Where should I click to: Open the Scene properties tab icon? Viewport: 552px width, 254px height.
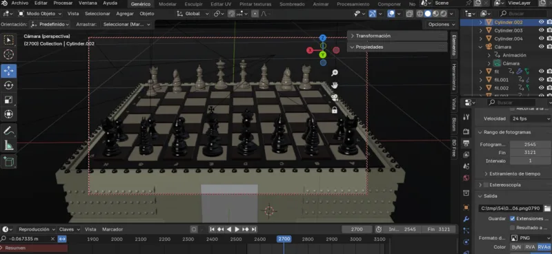pyautogui.click(x=466, y=166)
